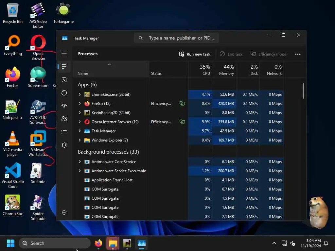
Task: Open AVS4YOU Software desktop shortcut
Action: (38, 111)
